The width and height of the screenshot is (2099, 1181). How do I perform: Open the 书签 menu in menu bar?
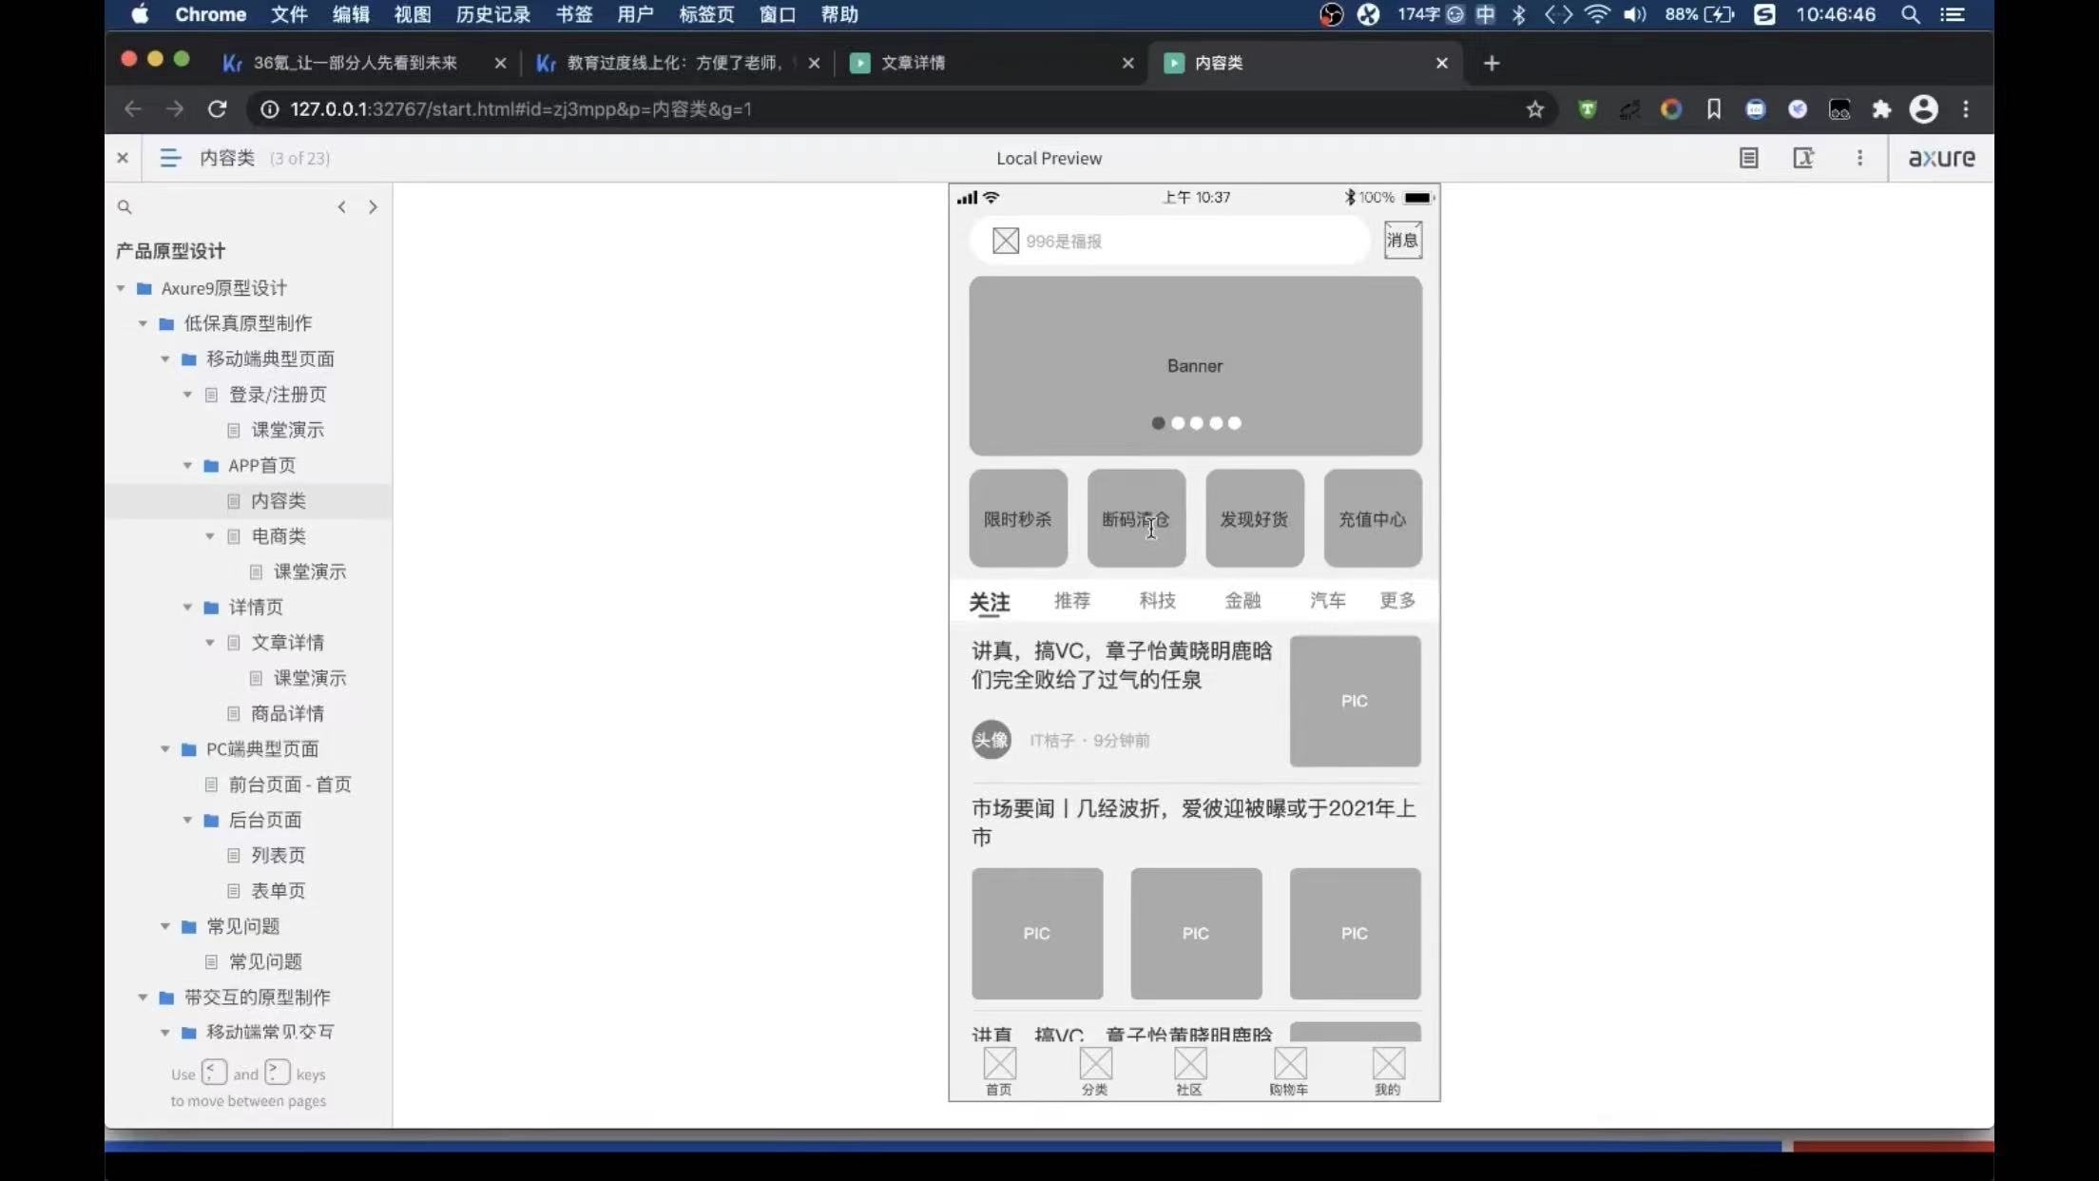coord(573,14)
